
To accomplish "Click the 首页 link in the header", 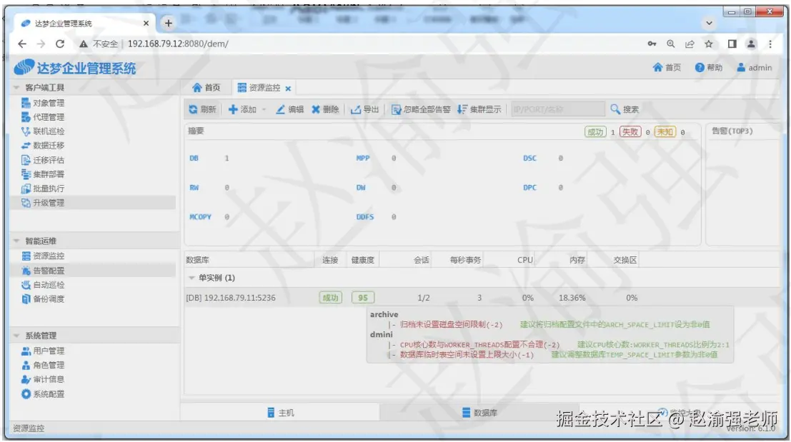I will [x=667, y=68].
